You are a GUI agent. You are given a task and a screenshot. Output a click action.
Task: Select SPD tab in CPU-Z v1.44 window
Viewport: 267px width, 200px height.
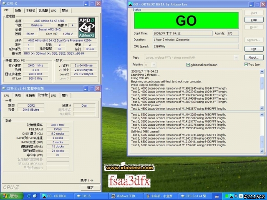(x=53, y=95)
